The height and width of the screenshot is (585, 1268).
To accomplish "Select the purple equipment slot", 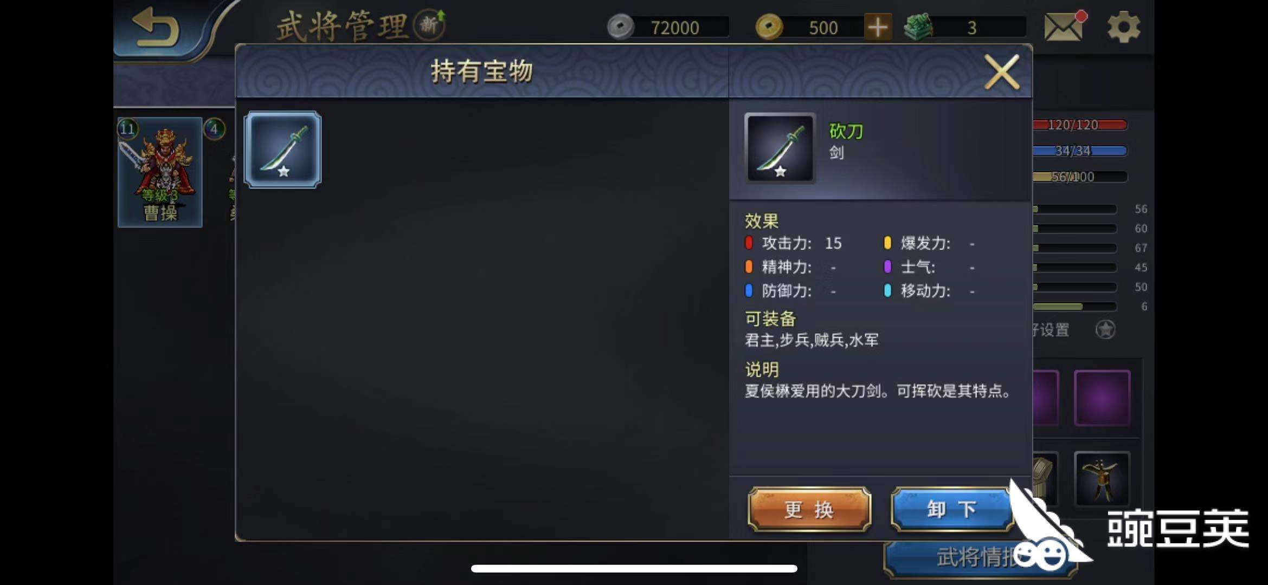I will pyautogui.click(x=1102, y=398).
